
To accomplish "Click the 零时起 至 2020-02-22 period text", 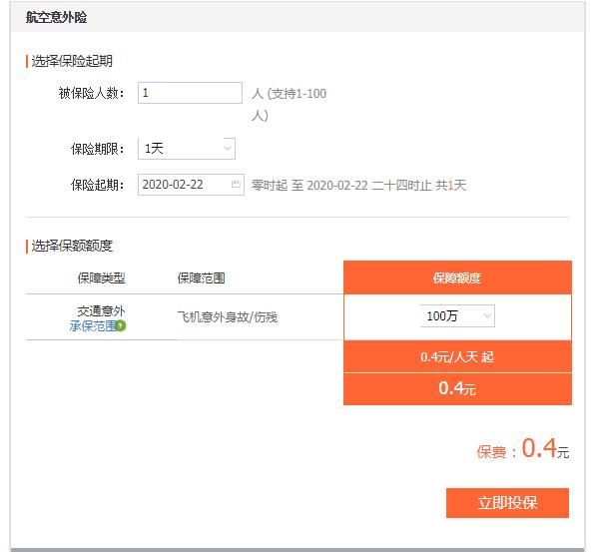I will click(x=358, y=186).
